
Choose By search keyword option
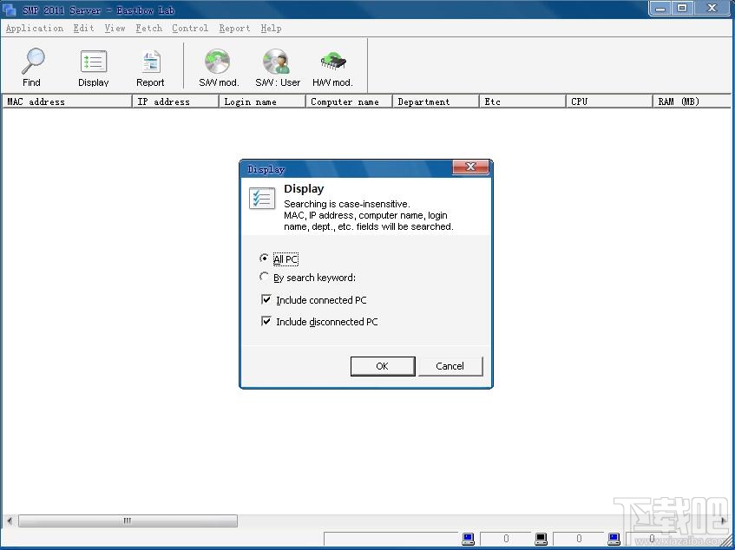coord(265,277)
